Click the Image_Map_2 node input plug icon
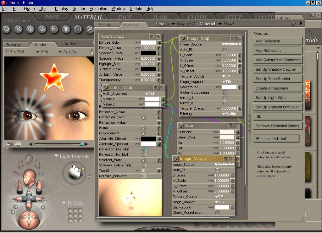The height and width of the screenshot is (233, 322). point(175,159)
